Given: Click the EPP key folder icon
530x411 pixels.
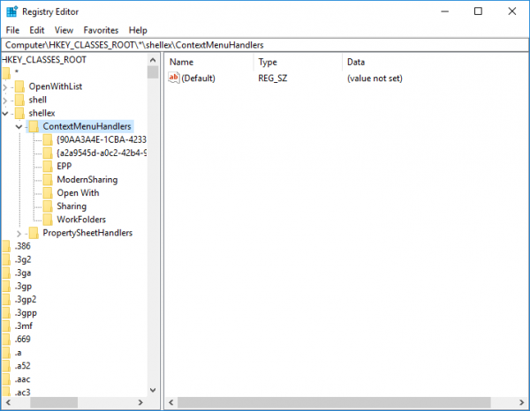Looking at the screenshot, I should coord(48,166).
